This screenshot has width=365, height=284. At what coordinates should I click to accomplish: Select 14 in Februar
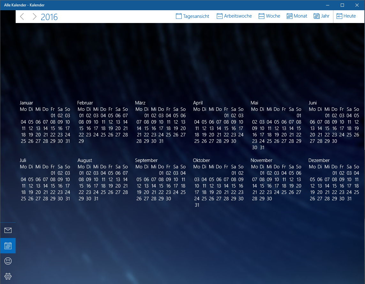tap(125, 122)
